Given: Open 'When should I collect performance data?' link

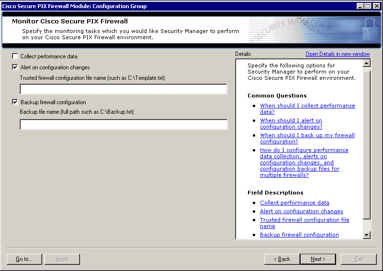Looking at the screenshot, I should (307, 108).
